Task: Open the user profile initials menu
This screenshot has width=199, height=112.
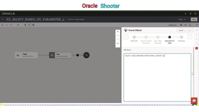Action: [x=195, y=14]
